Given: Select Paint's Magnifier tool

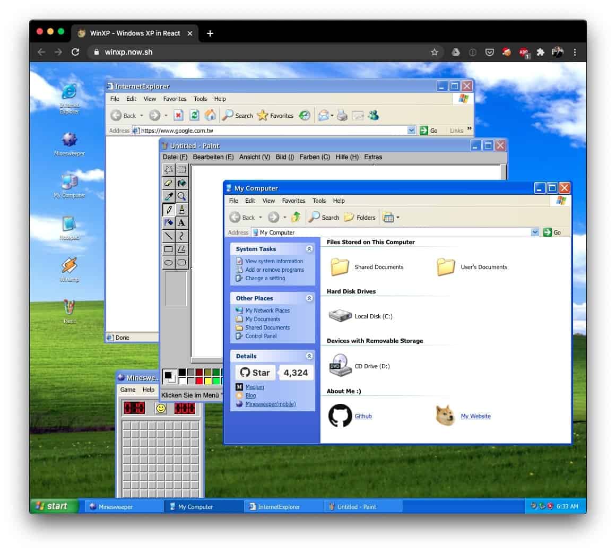Looking at the screenshot, I should click(183, 196).
